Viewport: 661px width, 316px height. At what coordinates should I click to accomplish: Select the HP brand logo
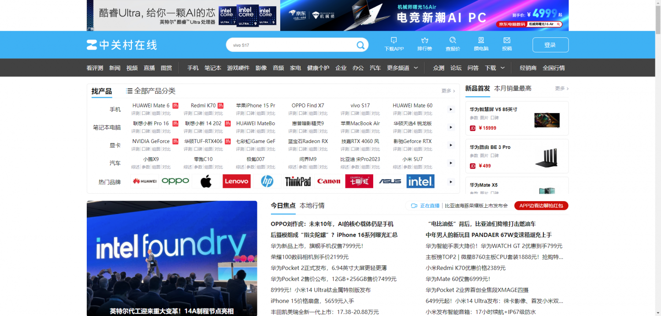pyautogui.click(x=267, y=181)
